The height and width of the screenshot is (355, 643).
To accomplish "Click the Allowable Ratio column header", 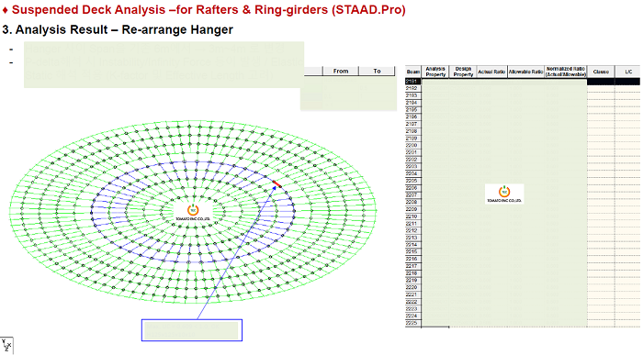I will [x=525, y=72].
